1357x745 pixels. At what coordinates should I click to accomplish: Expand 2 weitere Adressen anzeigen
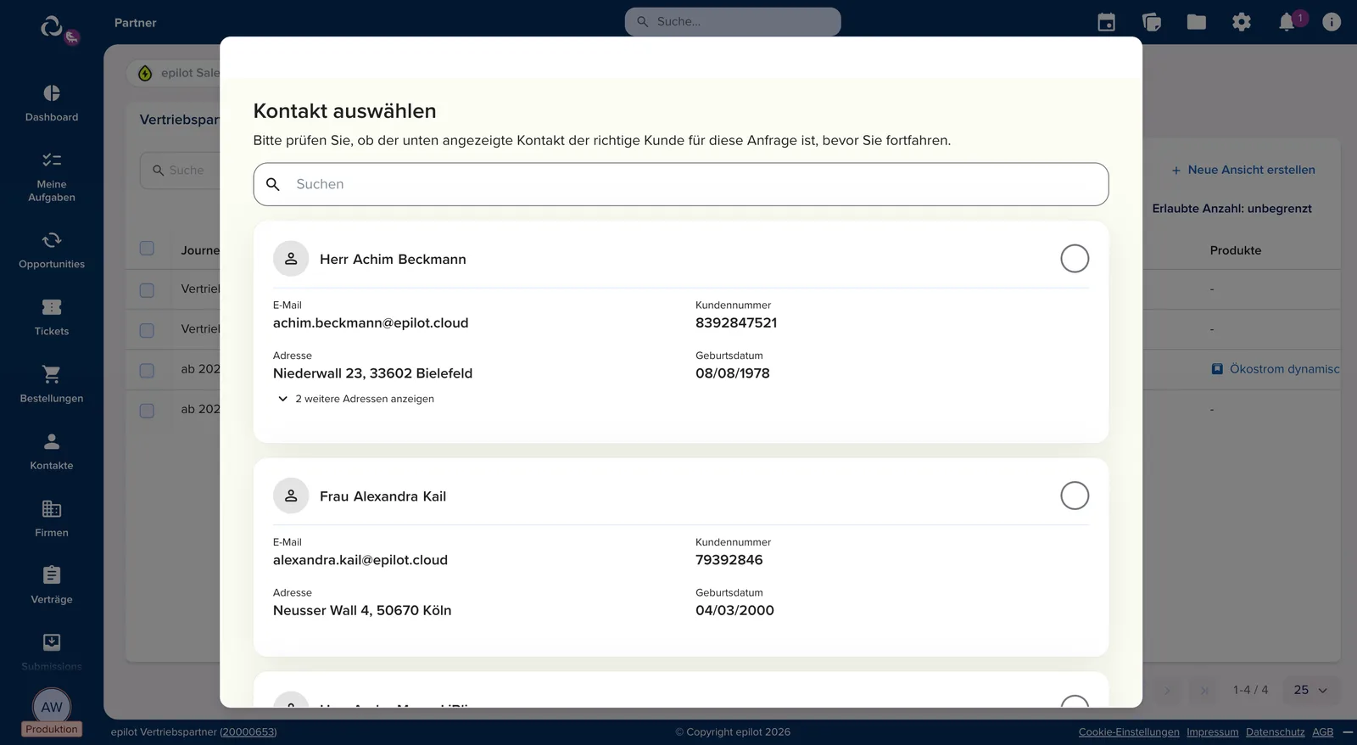(x=355, y=399)
